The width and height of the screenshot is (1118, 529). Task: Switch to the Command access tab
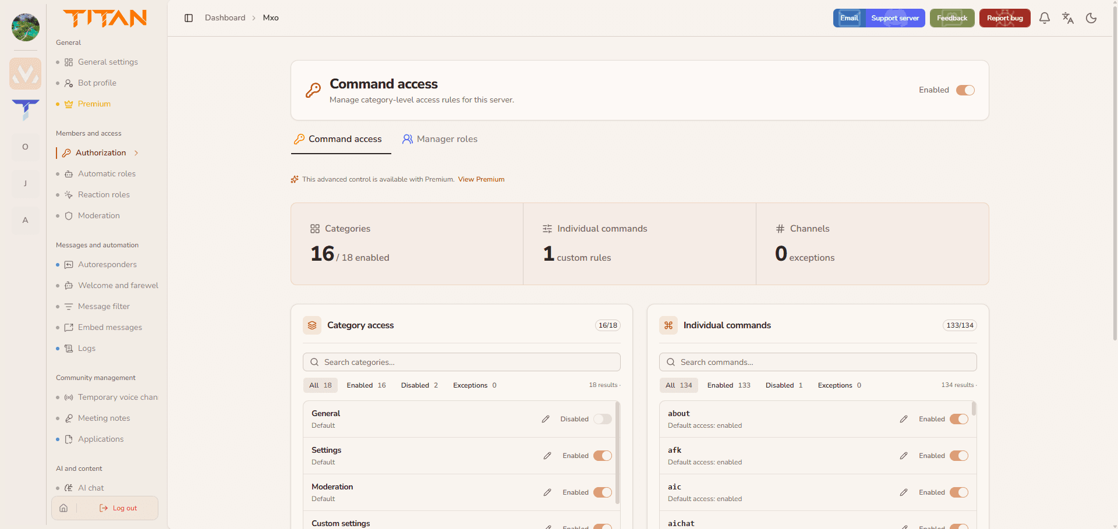click(341, 139)
